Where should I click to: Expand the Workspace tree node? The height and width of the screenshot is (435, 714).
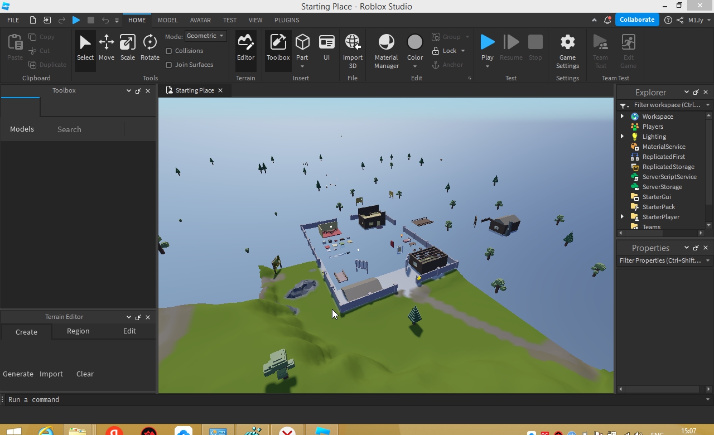(622, 117)
